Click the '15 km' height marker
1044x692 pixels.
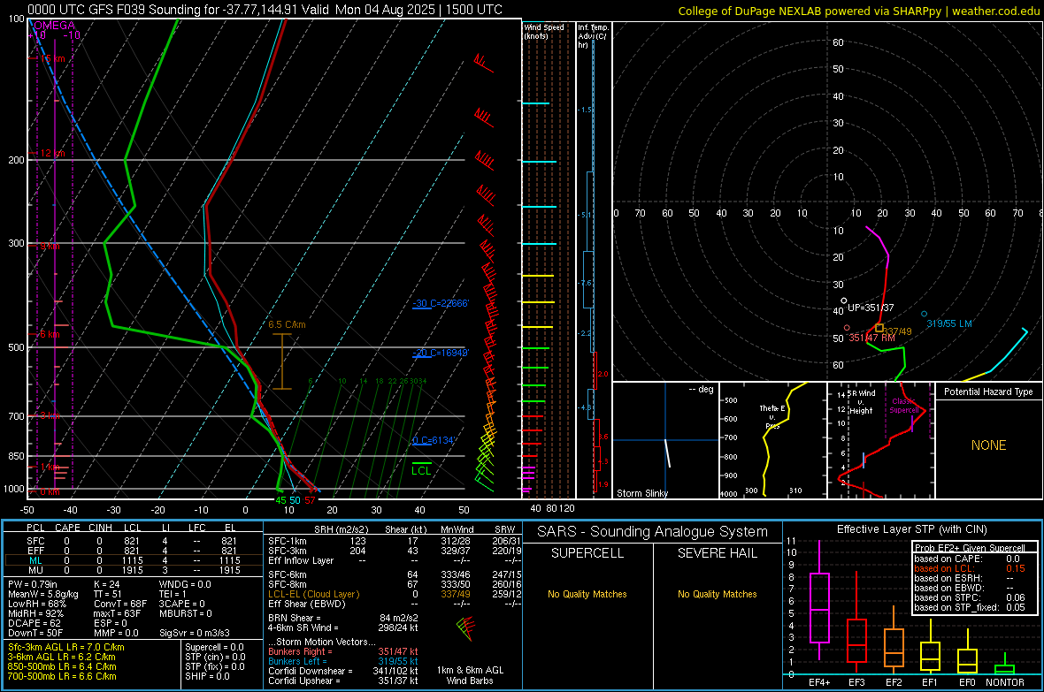tap(52, 58)
